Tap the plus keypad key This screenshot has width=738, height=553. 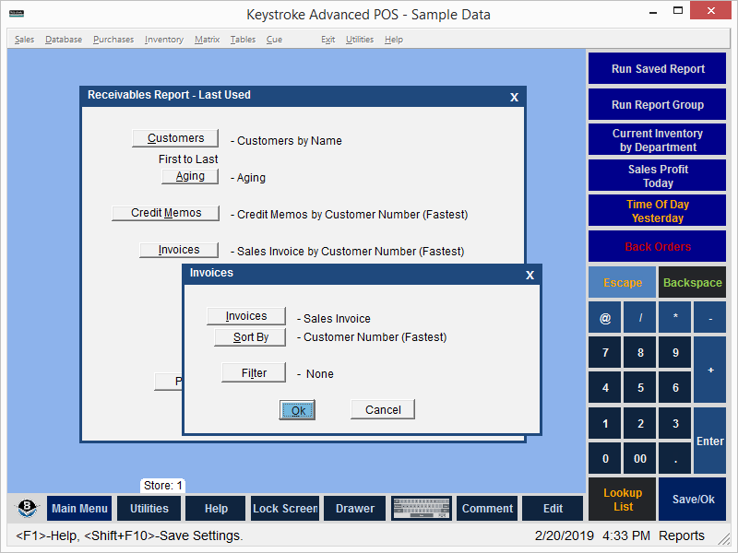click(710, 371)
